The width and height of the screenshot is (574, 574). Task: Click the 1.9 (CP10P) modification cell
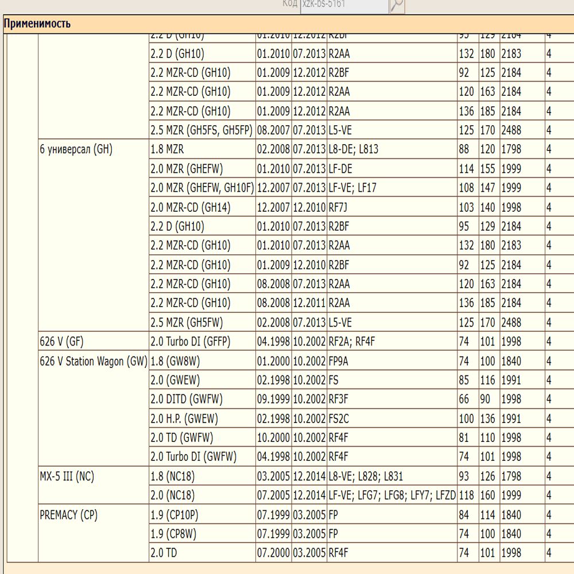(202, 515)
